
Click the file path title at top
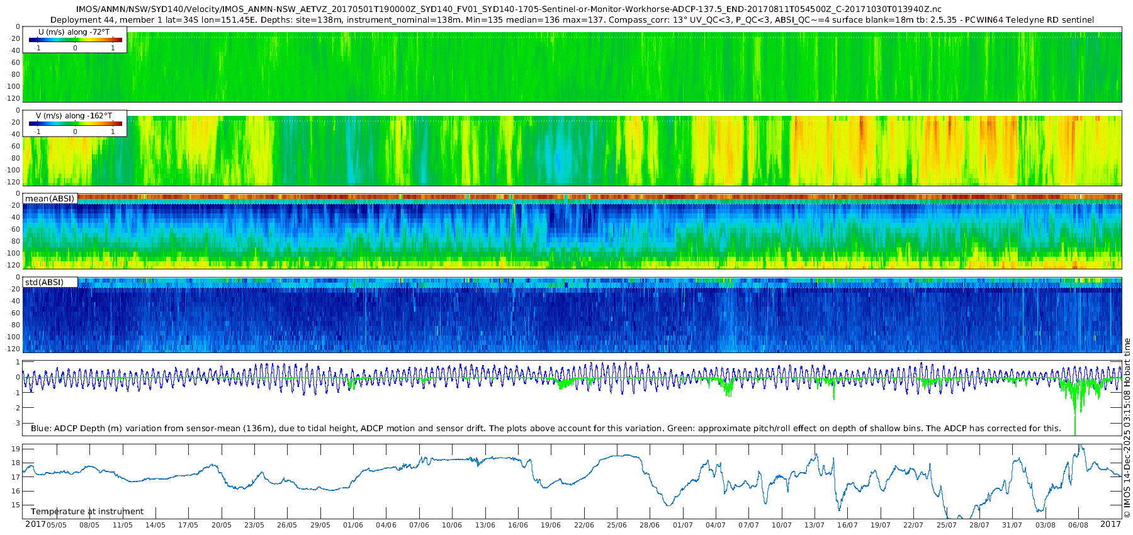pos(509,9)
